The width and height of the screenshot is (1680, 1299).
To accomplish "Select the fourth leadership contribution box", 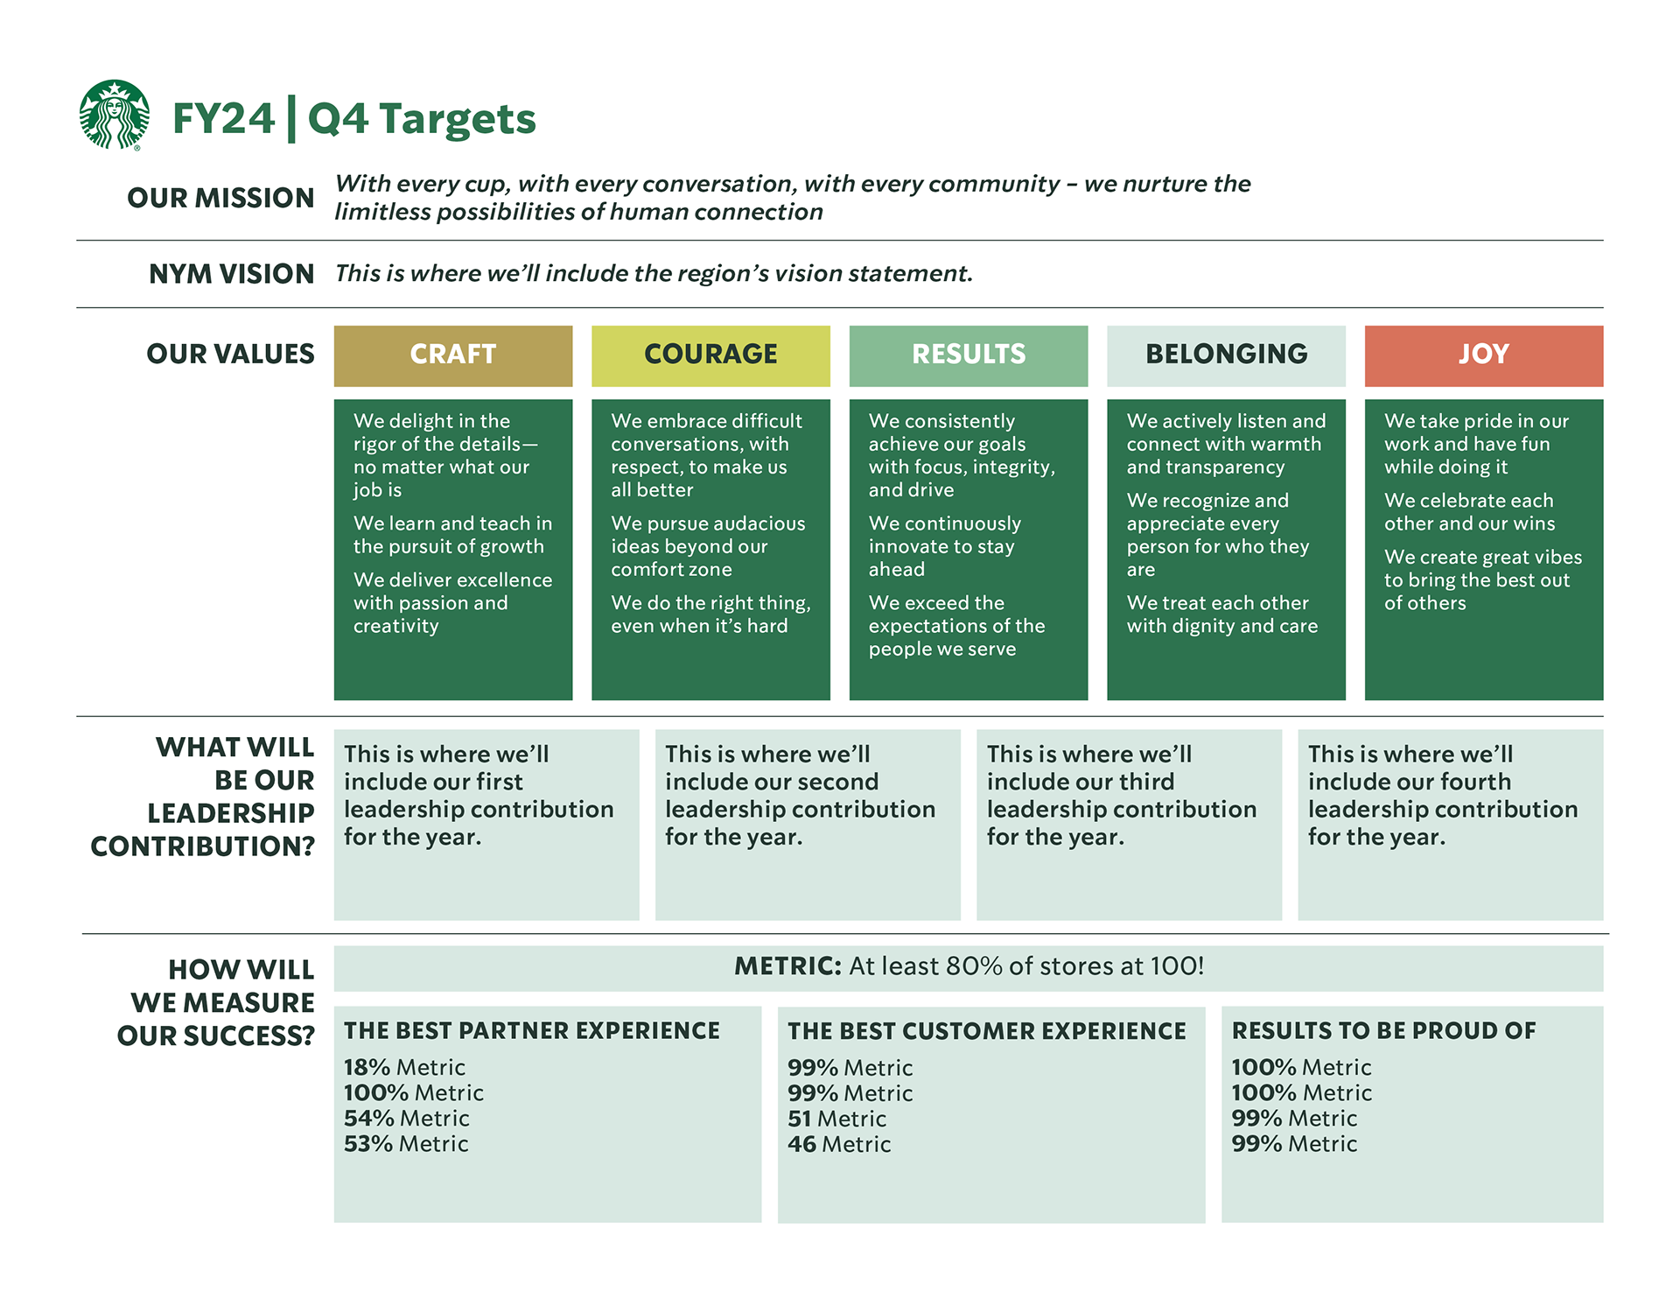I will point(1450,824).
